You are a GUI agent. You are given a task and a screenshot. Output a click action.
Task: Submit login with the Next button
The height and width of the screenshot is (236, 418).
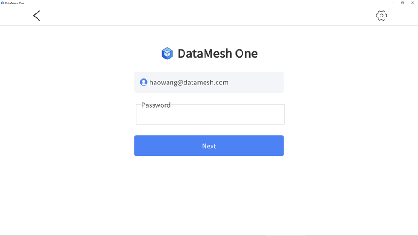[209, 146]
